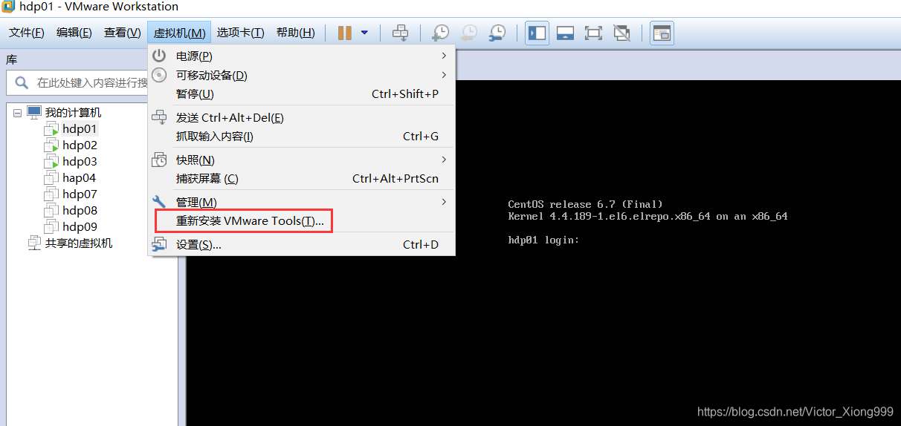Click the wrench icon beside 管理(M)
The width and height of the screenshot is (901, 426).
(159, 202)
